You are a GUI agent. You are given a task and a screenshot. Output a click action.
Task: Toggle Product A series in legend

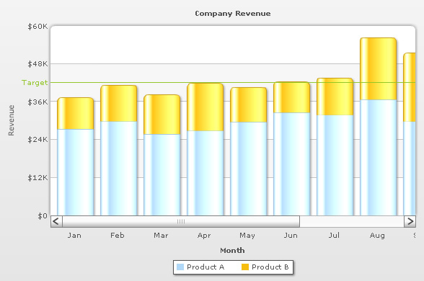[x=200, y=267]
